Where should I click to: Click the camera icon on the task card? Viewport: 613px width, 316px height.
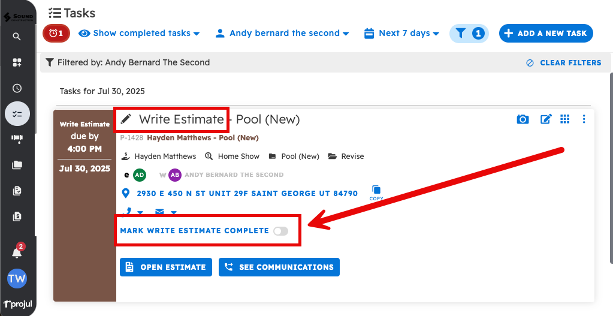point(523,119)
